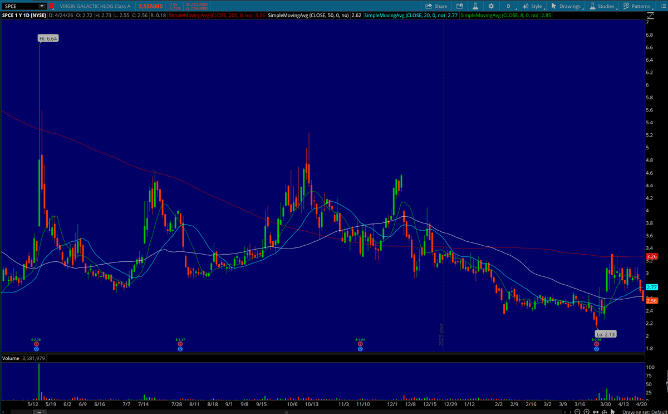The height and width of the screenshot is (414, 668).
Task: Click SPCE 1 Y 1D chart title
Action: coord(23,16)
